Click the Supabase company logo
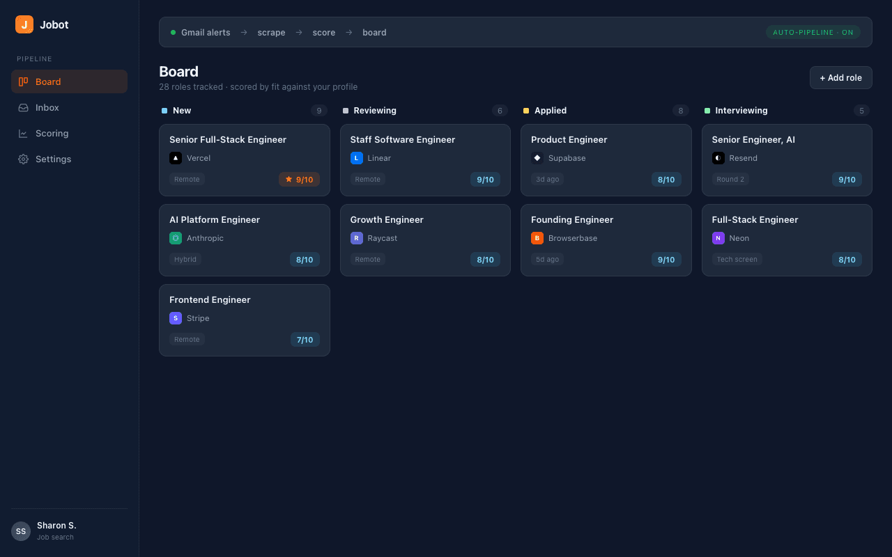The width and height of the screenshot is (892, 557). (x=537, y=158)
